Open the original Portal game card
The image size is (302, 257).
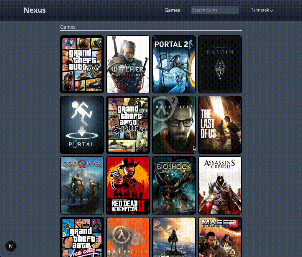[x=82, y=125]
